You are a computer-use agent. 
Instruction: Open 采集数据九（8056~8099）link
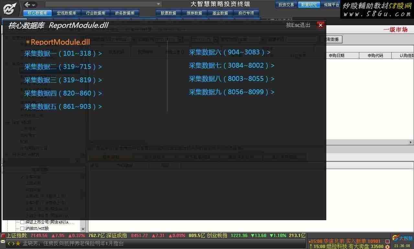coord(232,92)
